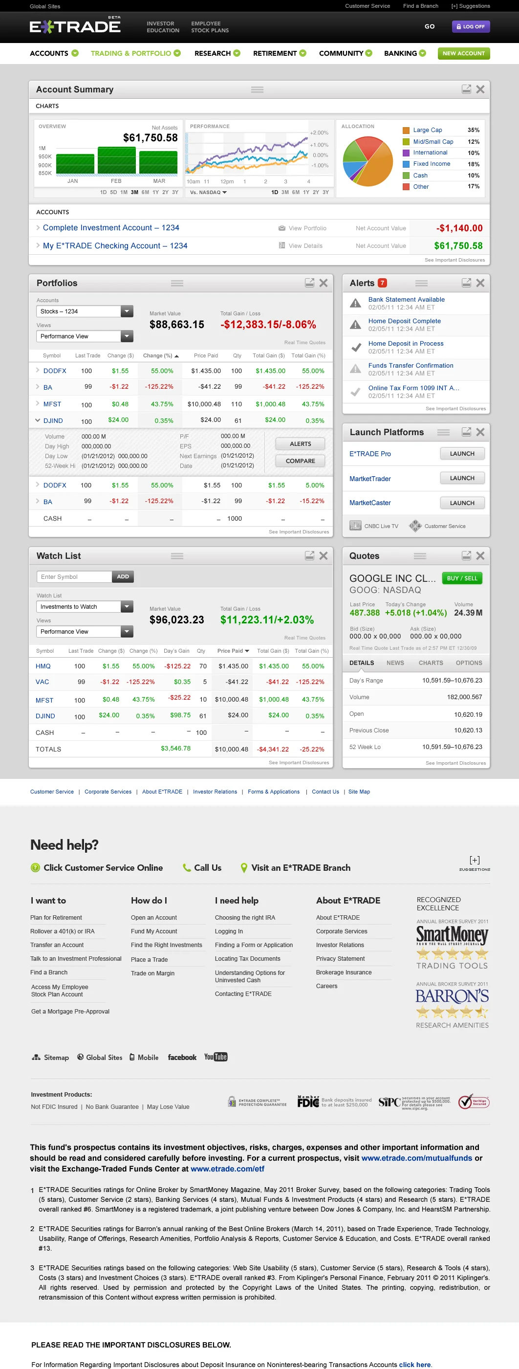519x1369 pixels.
Task: Click the Visit a Branch pin icon
Action: tap(244, 868)
